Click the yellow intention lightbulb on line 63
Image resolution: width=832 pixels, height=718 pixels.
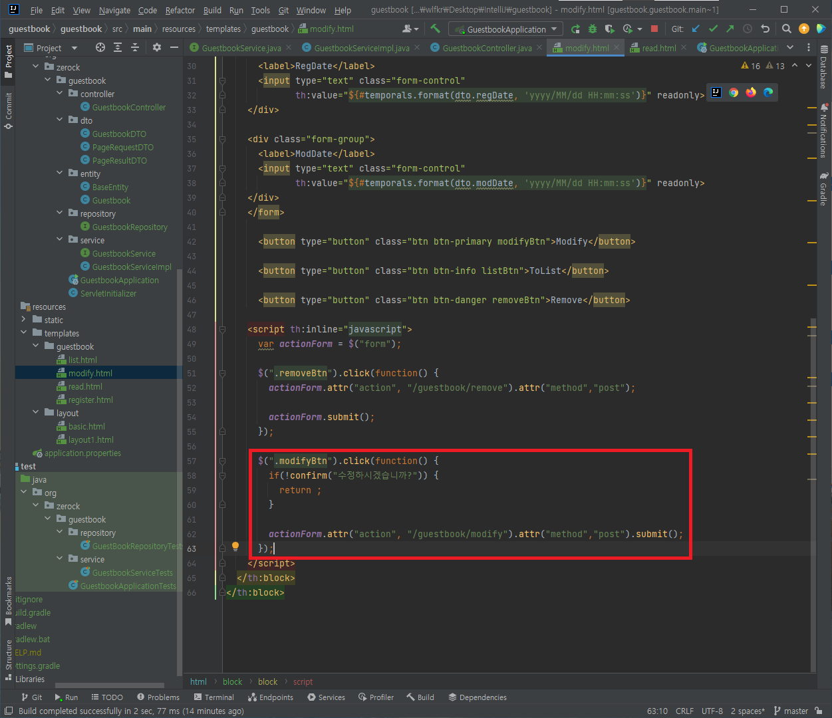(x=235, y=547)
